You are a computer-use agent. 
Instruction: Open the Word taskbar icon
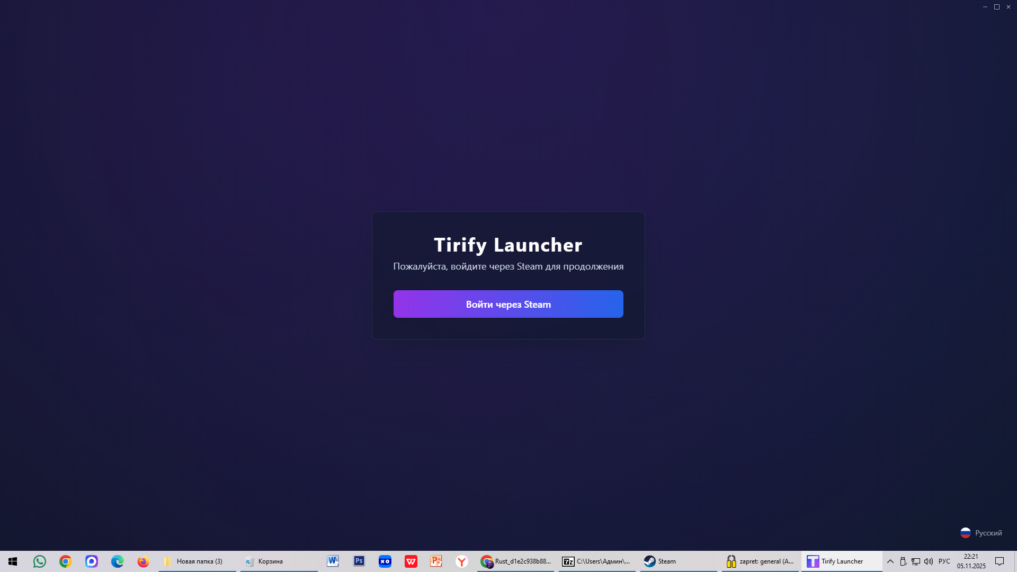333,561
